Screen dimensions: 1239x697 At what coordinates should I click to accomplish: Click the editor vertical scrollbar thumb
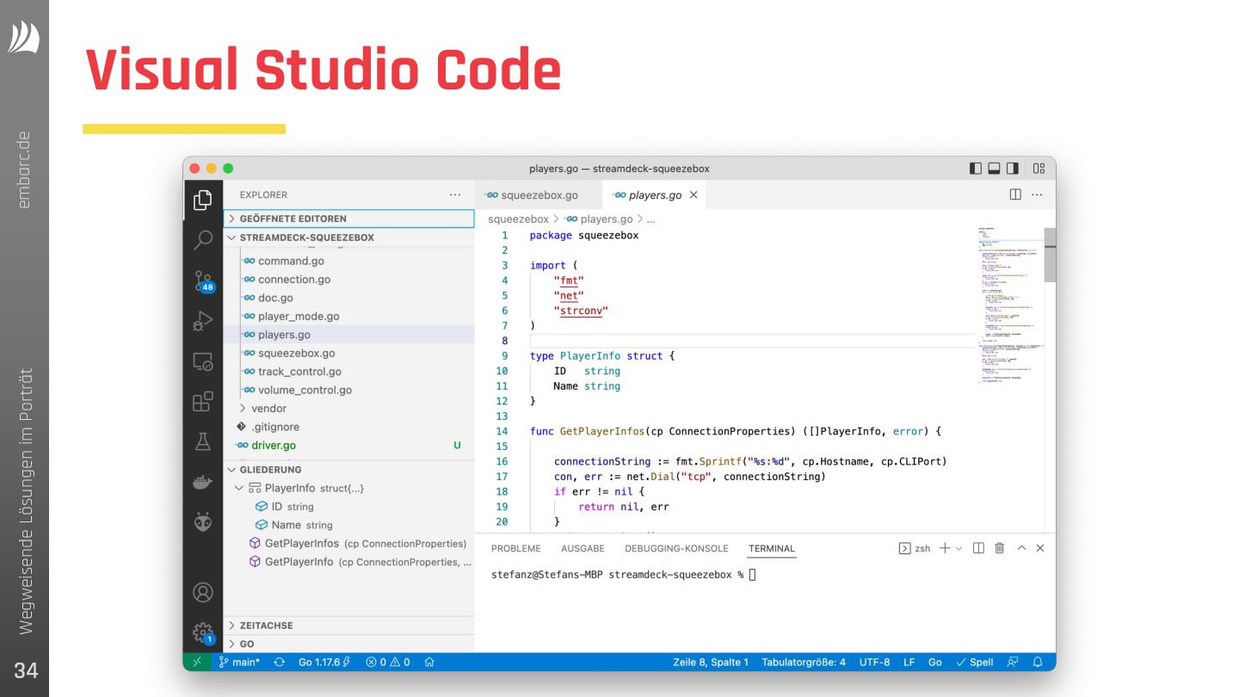(x=1050, y=255)
